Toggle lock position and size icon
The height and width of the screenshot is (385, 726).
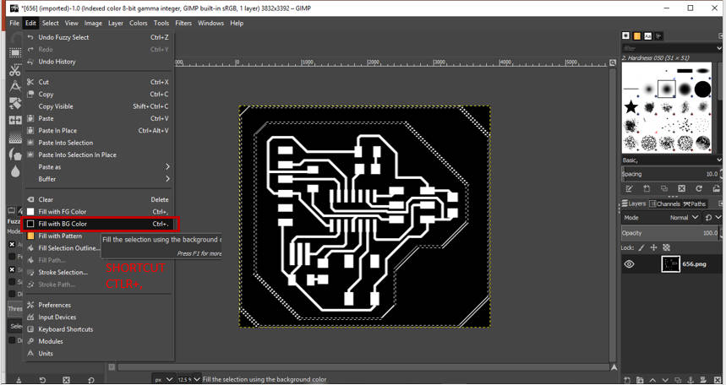point(654,247)
